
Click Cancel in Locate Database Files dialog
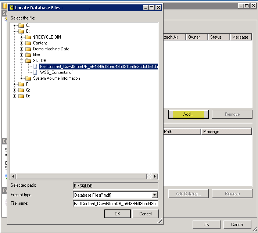(x=146, y=214)
